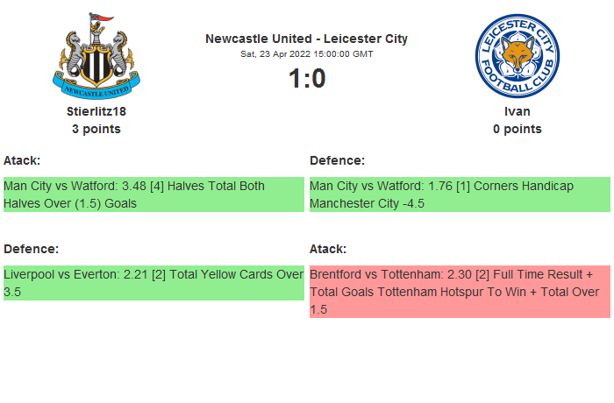
Task: Open the Corners Handicap Manchester City -4.5 bet
Action: 459,194
